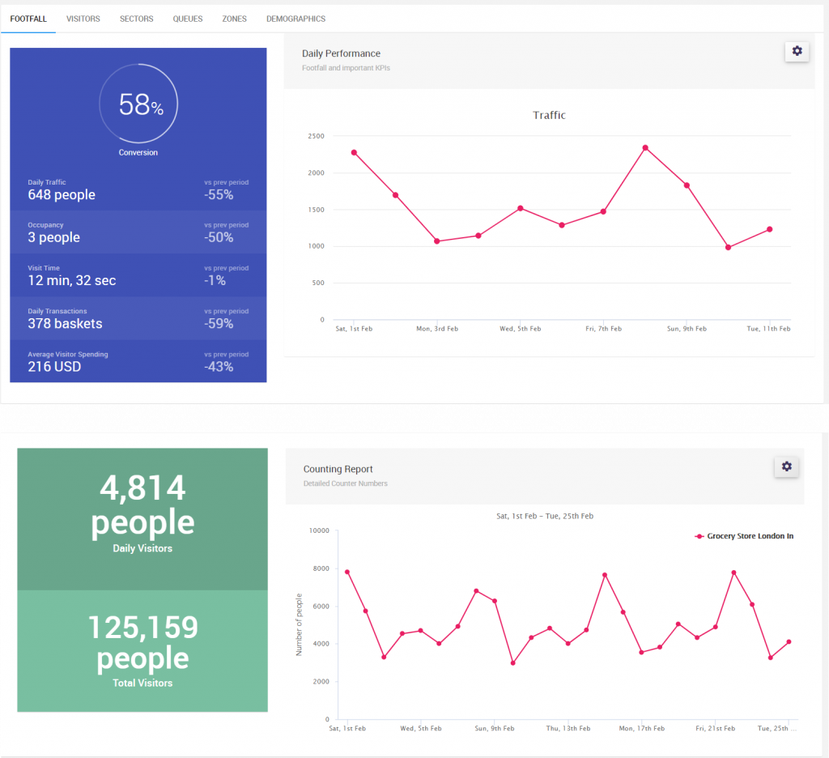Click the 125,159 Total Visitors tile
This screenshot has height=758, width=829.
pos(142,651)
